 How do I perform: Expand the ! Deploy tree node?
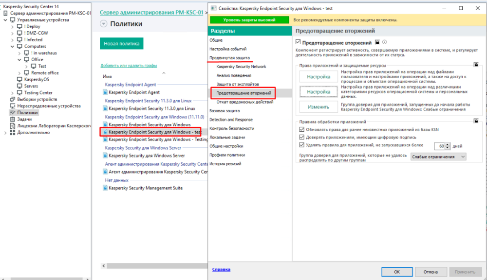point(13,27)
